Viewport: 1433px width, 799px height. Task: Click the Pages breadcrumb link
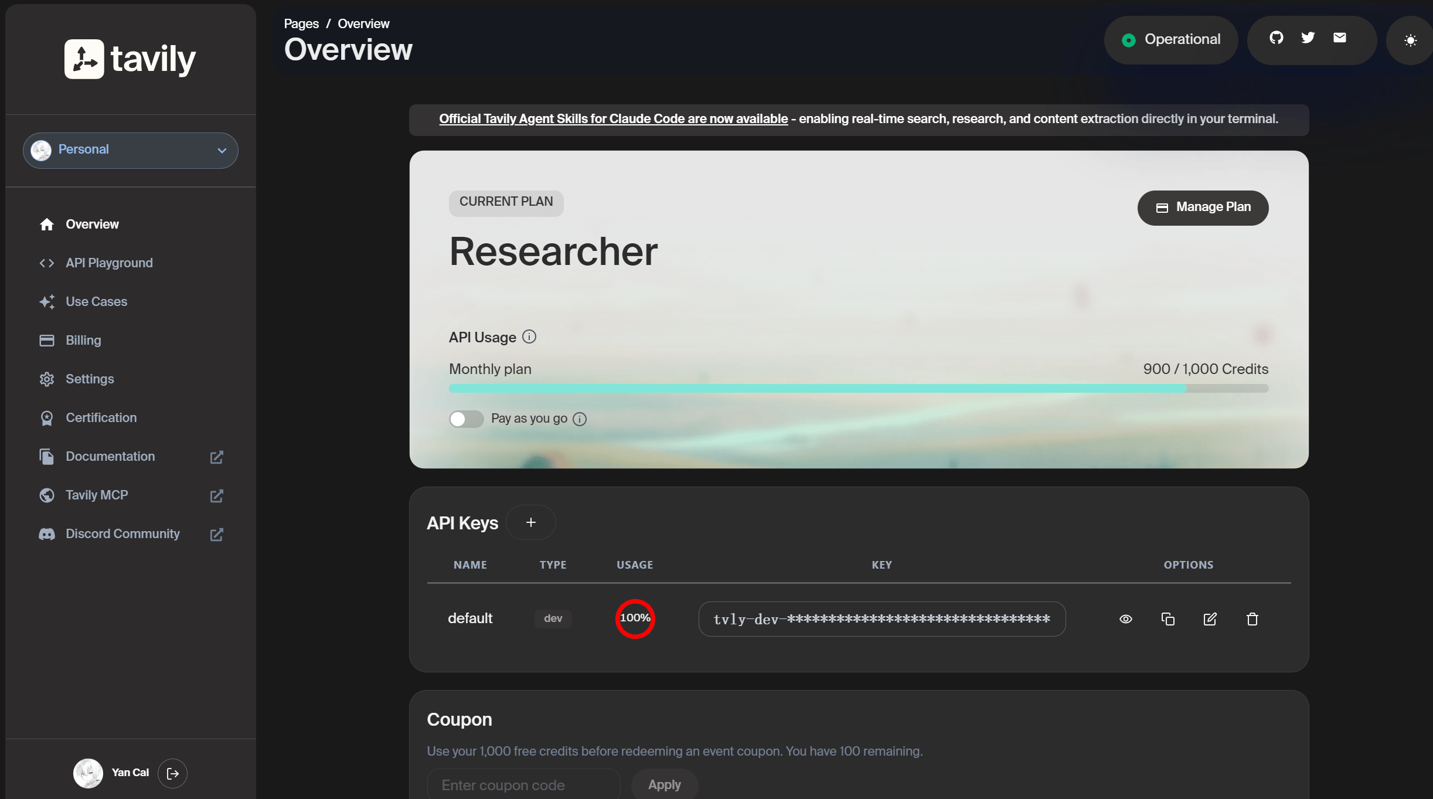point(301,23)
